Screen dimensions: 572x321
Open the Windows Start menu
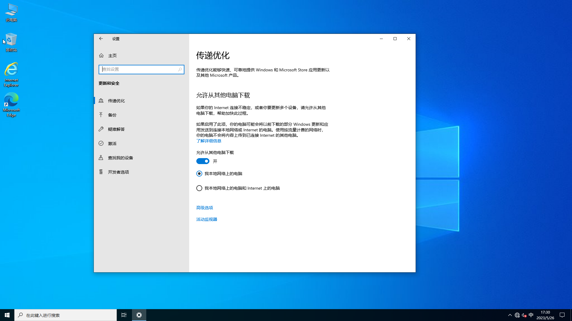7,315
